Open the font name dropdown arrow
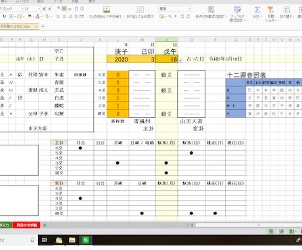The width and height of the screenshot is (302, 250). click(22, 9)
